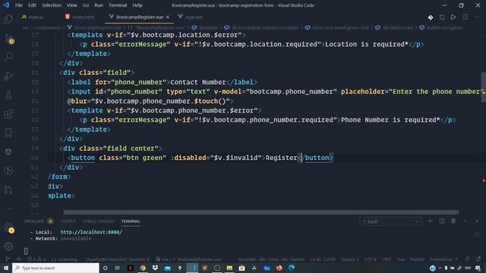
Task: Split the editor to the right
Action: [x=465, y=17]
